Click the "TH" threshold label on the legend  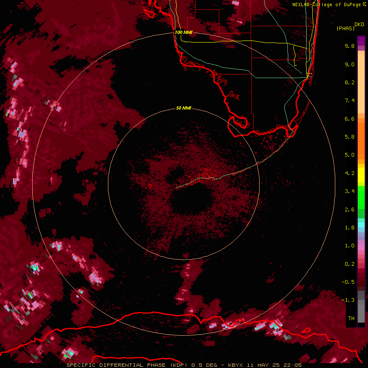click(351, 319)
